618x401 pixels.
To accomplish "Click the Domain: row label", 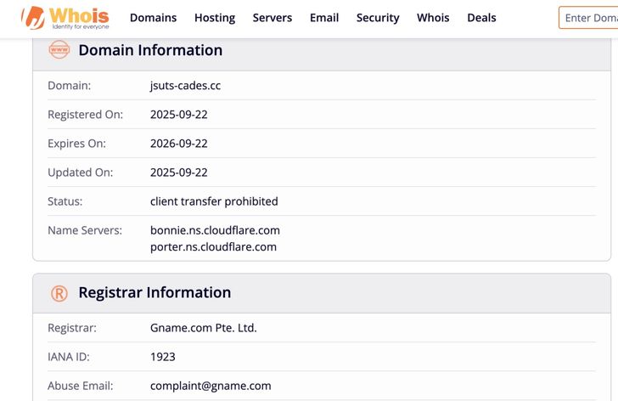I will pos(70,86).
